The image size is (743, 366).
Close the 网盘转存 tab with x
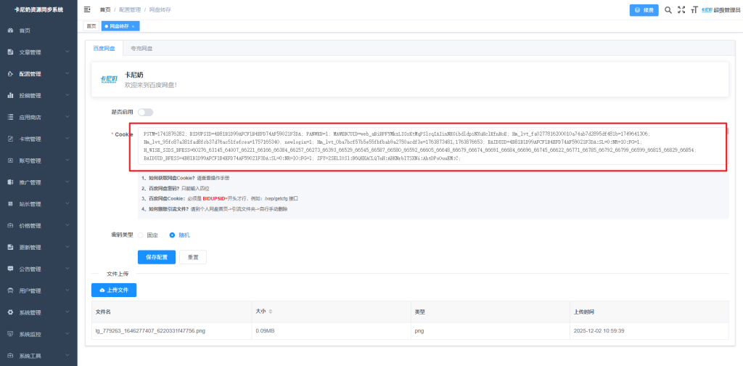coord(134,26)
